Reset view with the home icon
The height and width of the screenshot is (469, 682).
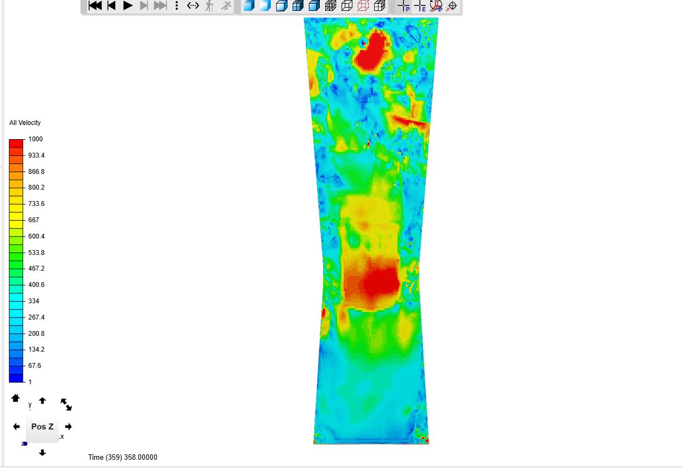(x=16, y=398)
